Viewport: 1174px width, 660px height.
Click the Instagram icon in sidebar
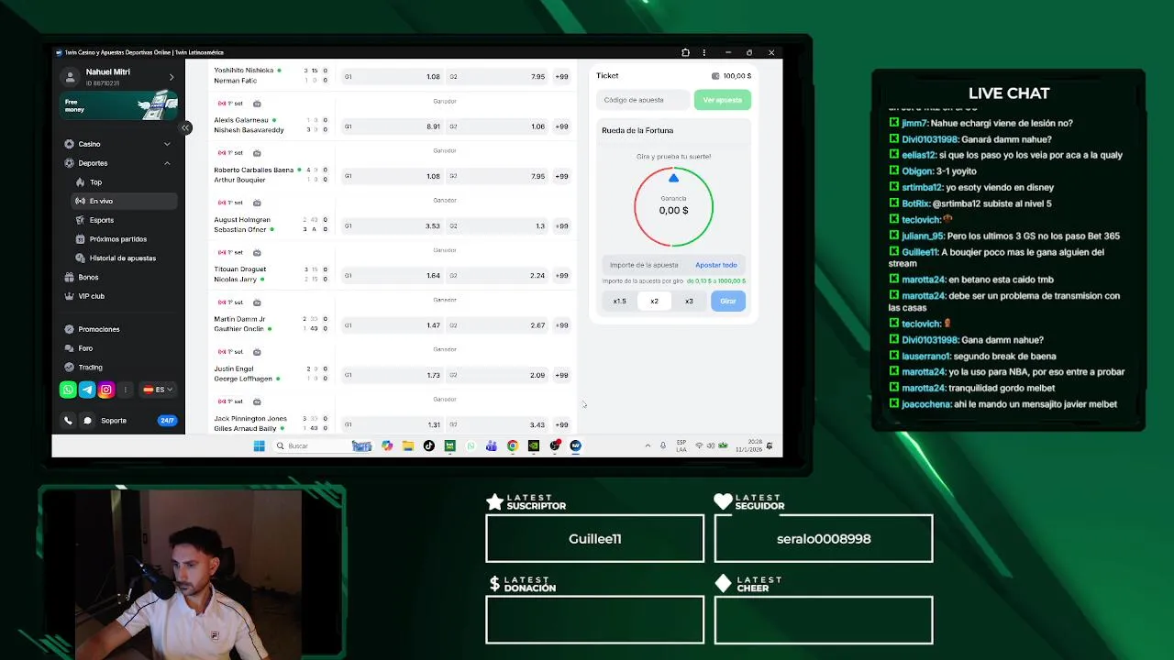tap(106, 390)
